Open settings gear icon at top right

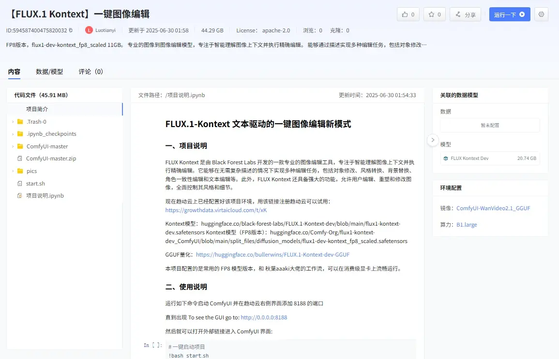point(541,14)
